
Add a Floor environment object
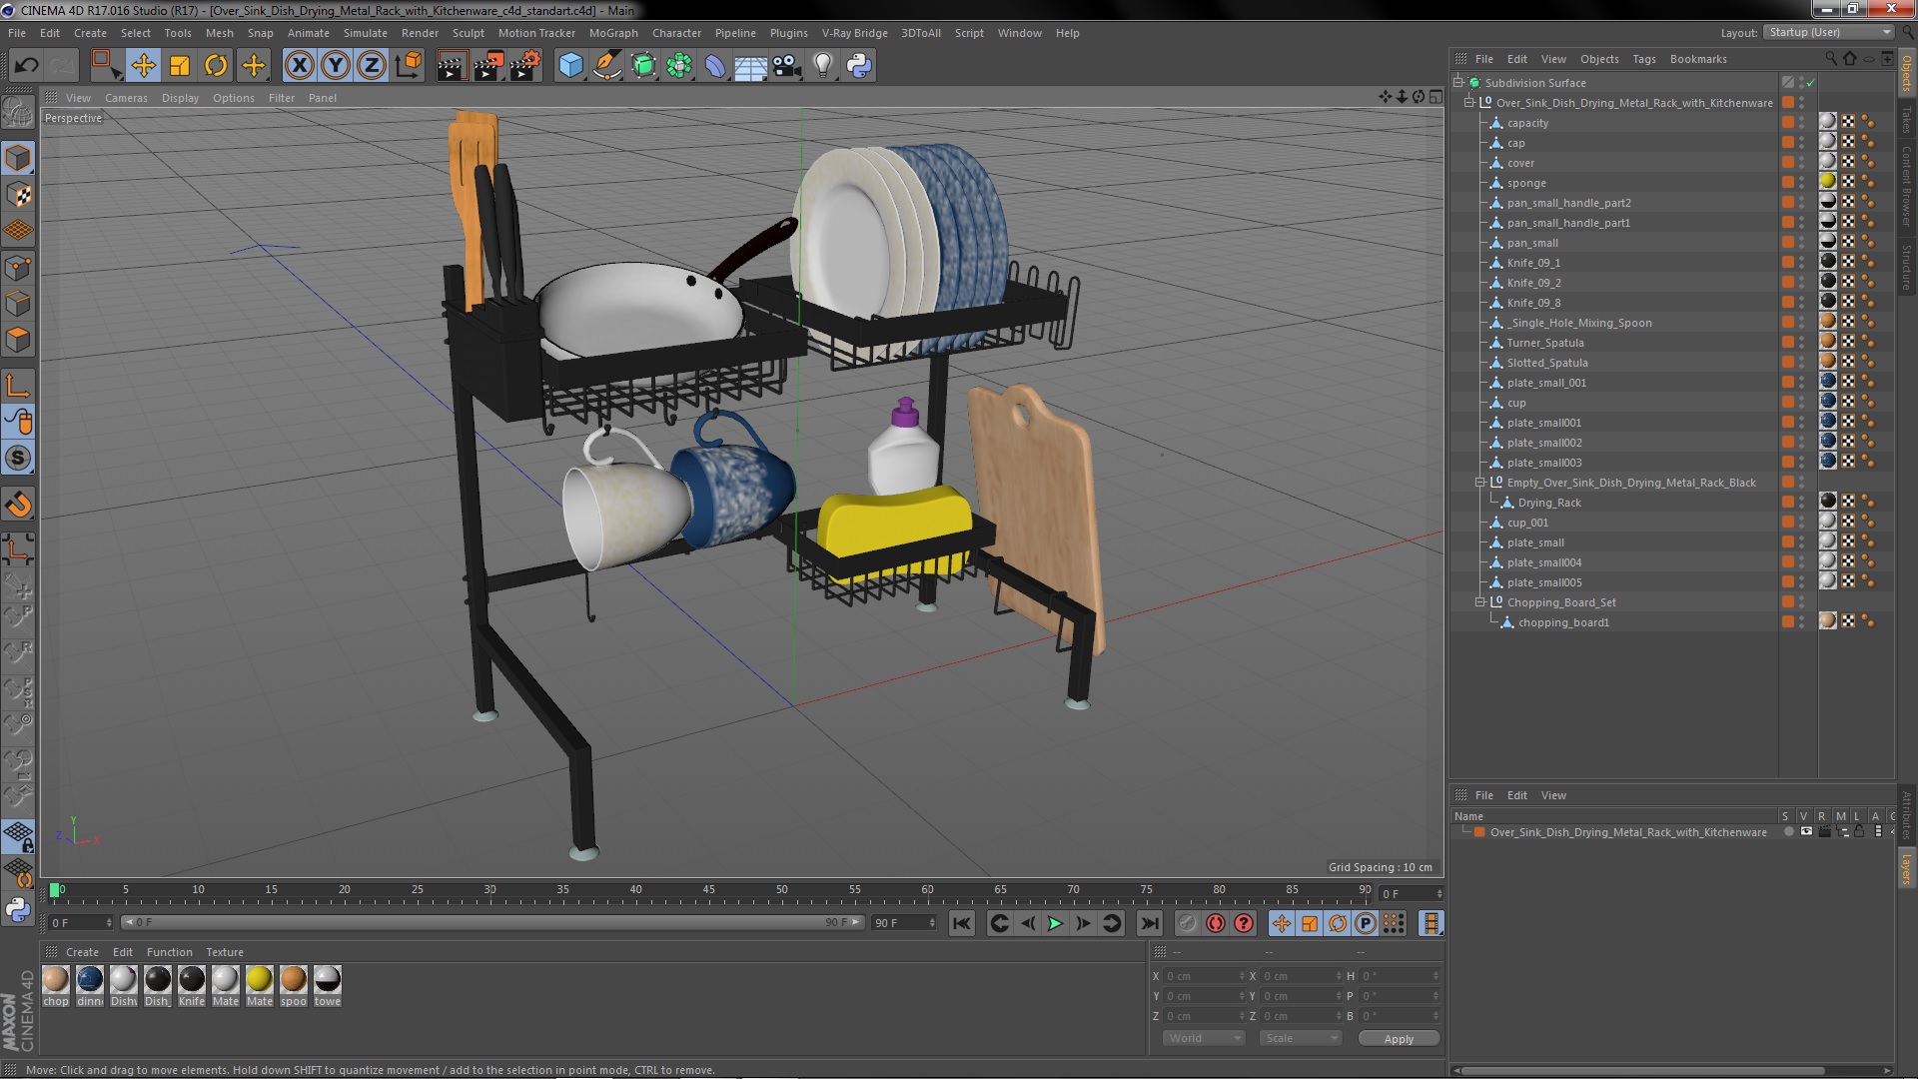[750, 66]
